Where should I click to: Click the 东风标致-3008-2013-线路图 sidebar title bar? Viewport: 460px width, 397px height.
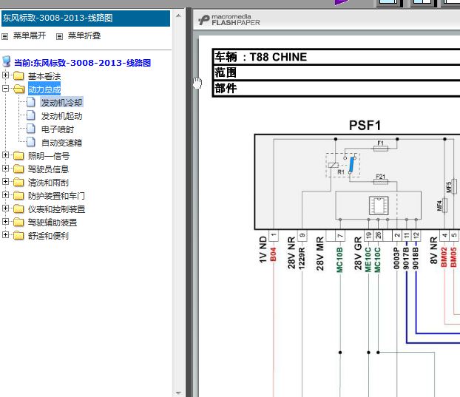pos(86,18)
